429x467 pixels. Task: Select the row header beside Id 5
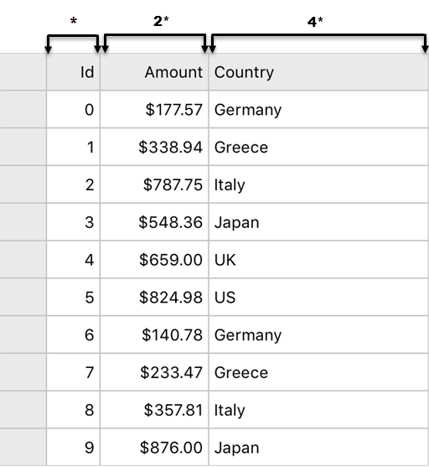(23, 297)
